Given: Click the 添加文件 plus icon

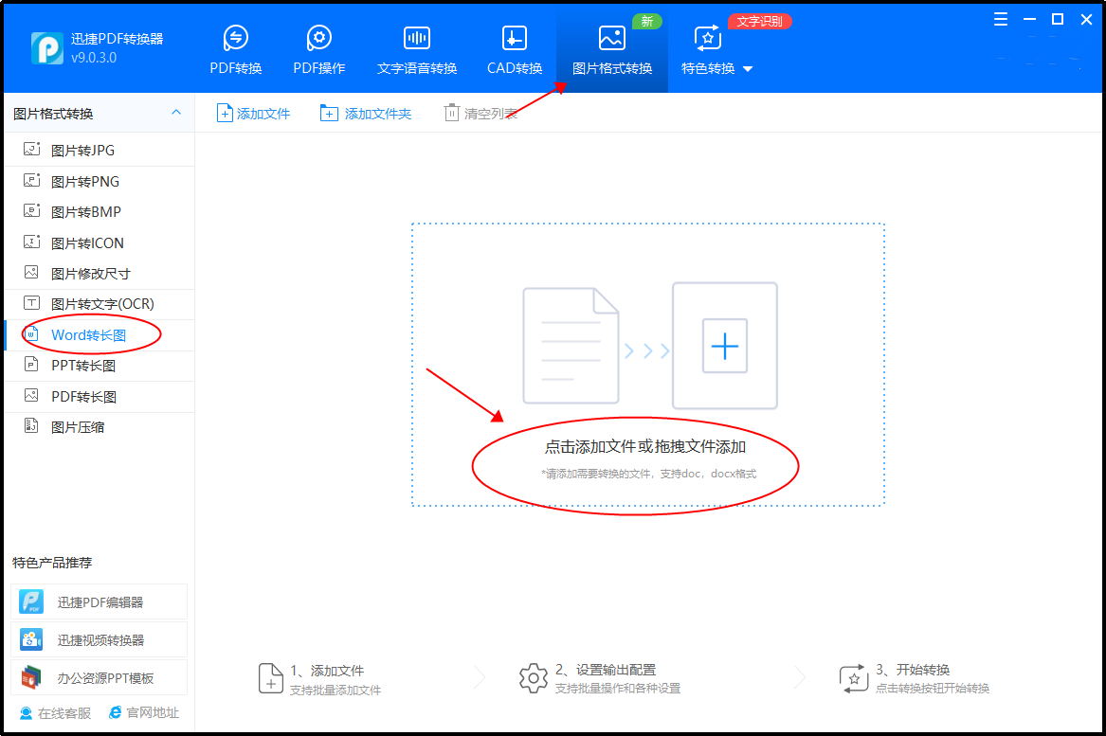Looking at the screenshot, I should click(225, 113).
